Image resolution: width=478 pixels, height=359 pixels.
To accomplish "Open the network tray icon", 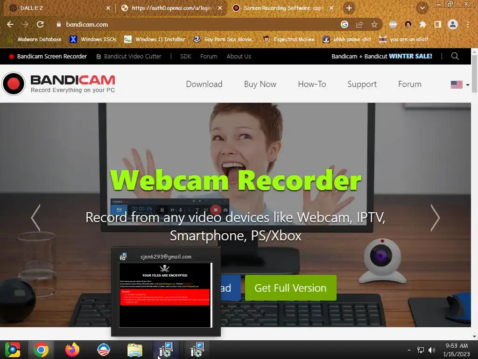I will tap(421, 350).
